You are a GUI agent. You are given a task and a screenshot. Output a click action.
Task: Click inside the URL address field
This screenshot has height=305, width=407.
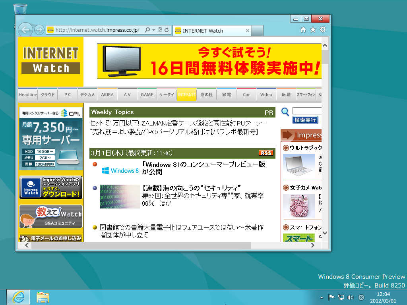pyautogui.click(x=97, y=30)
